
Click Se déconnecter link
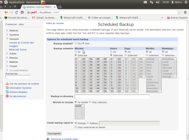18,96
